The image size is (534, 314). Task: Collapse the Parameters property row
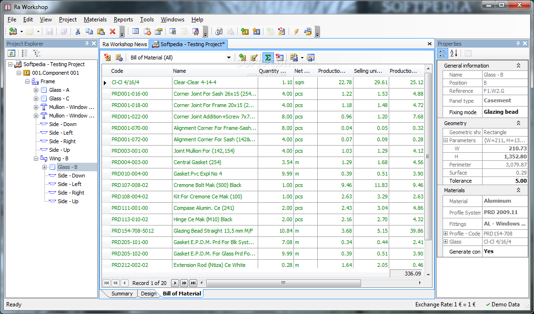(x=445, y=140)
